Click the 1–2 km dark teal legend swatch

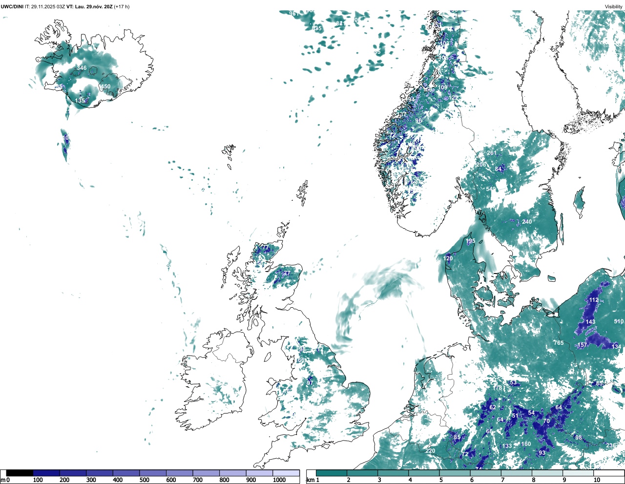point(332,473)
